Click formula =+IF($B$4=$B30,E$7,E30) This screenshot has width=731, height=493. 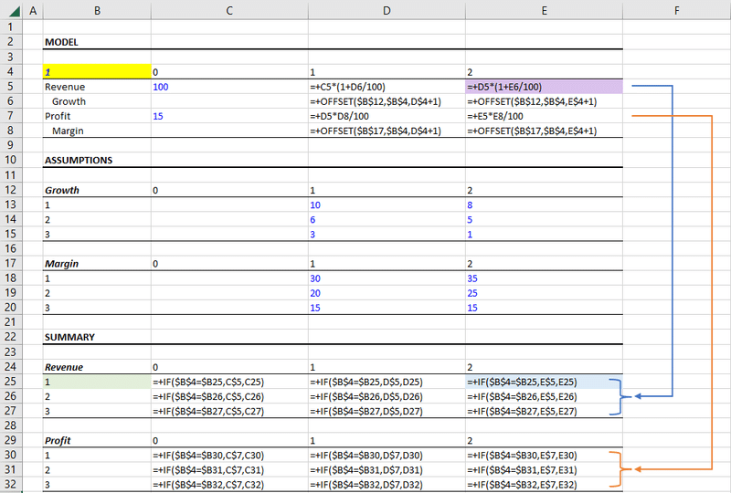[522, 456]
